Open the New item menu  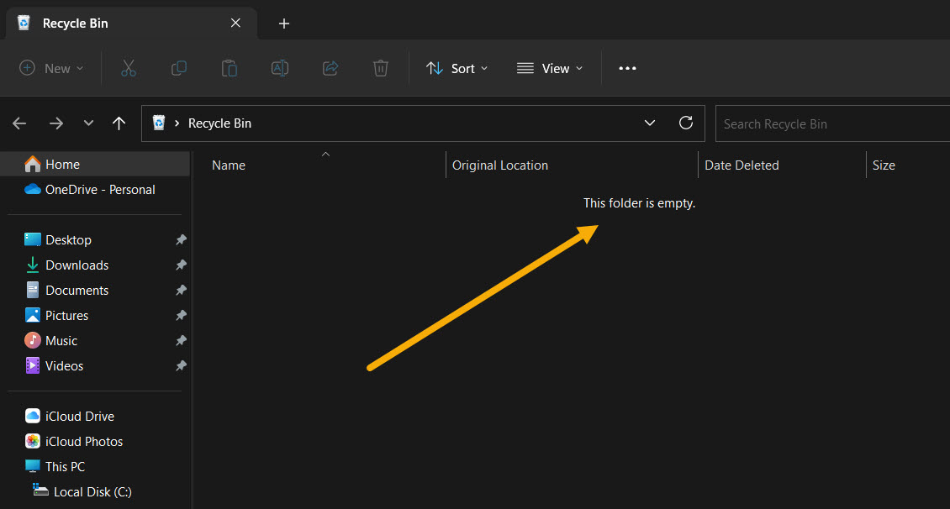51,68
